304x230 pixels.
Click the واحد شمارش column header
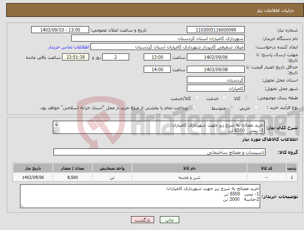[112, 168]
